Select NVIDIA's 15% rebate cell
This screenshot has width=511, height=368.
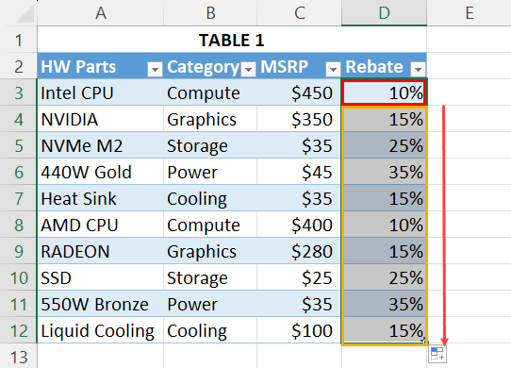(385, 119)
